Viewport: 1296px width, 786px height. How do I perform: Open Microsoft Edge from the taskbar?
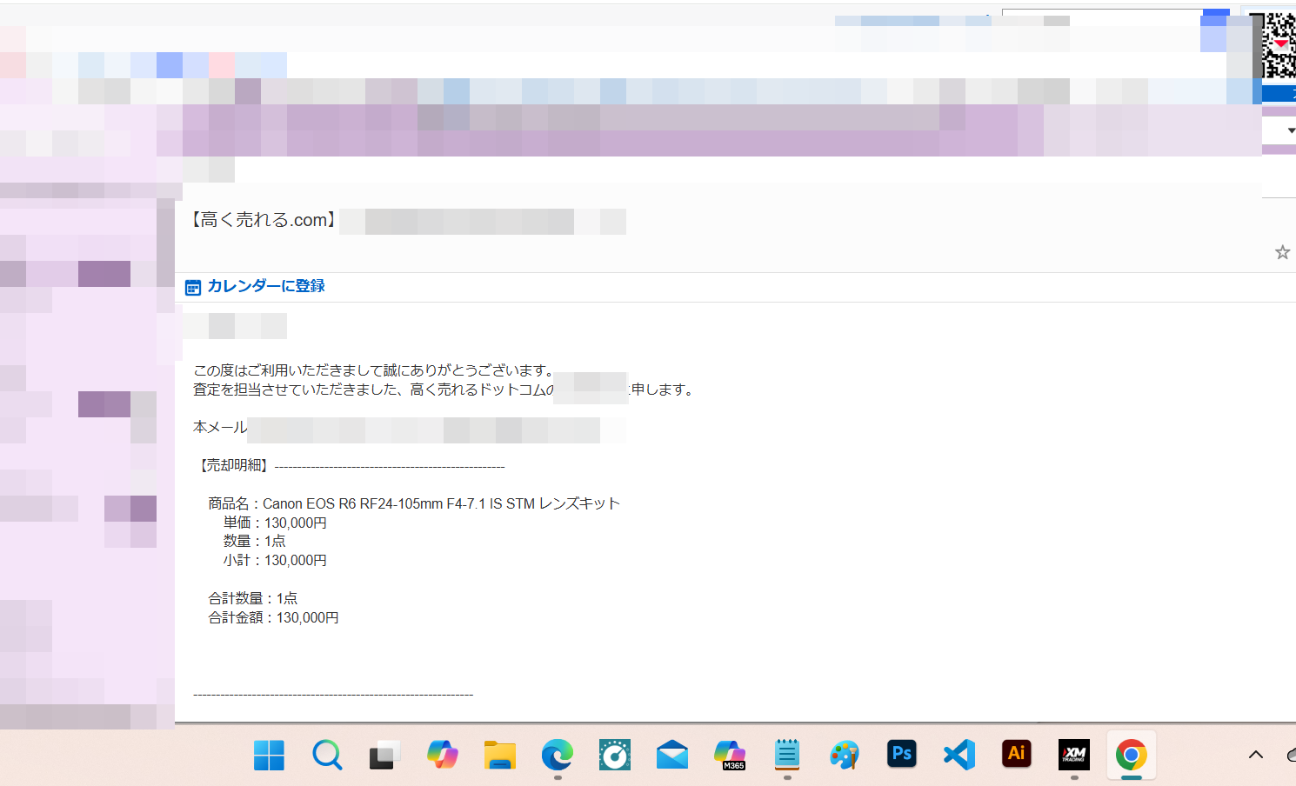point(557,755)
